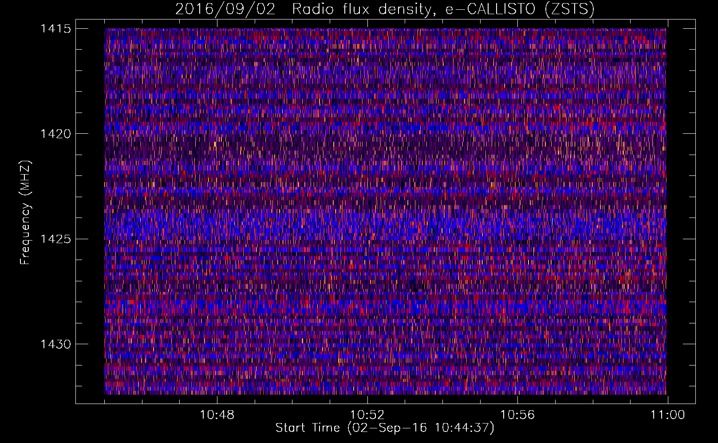
Task: Click the plot title "2016/09/02 Radio flux density, e-CALLISTO (ZSTS)"
Action: [x=385, y=9]
